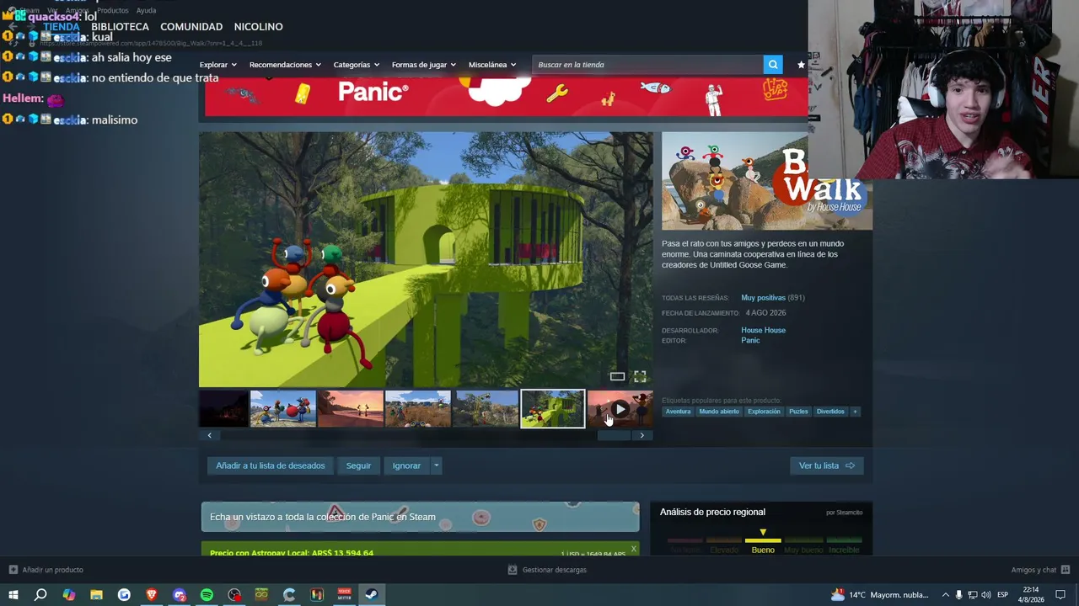Open the Categorías dropdown menu
This screenshot has width=1079, height=606.
click(x=356, y=65)
